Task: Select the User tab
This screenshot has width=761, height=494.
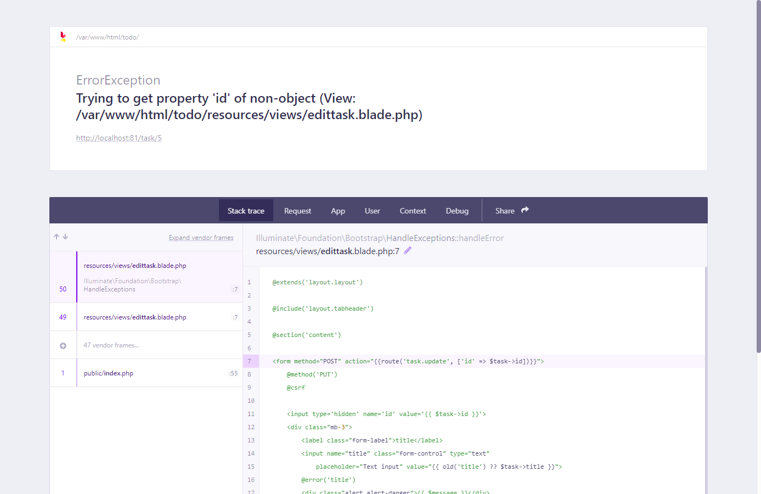Action: pyautogui.click(x=372, y=211)
